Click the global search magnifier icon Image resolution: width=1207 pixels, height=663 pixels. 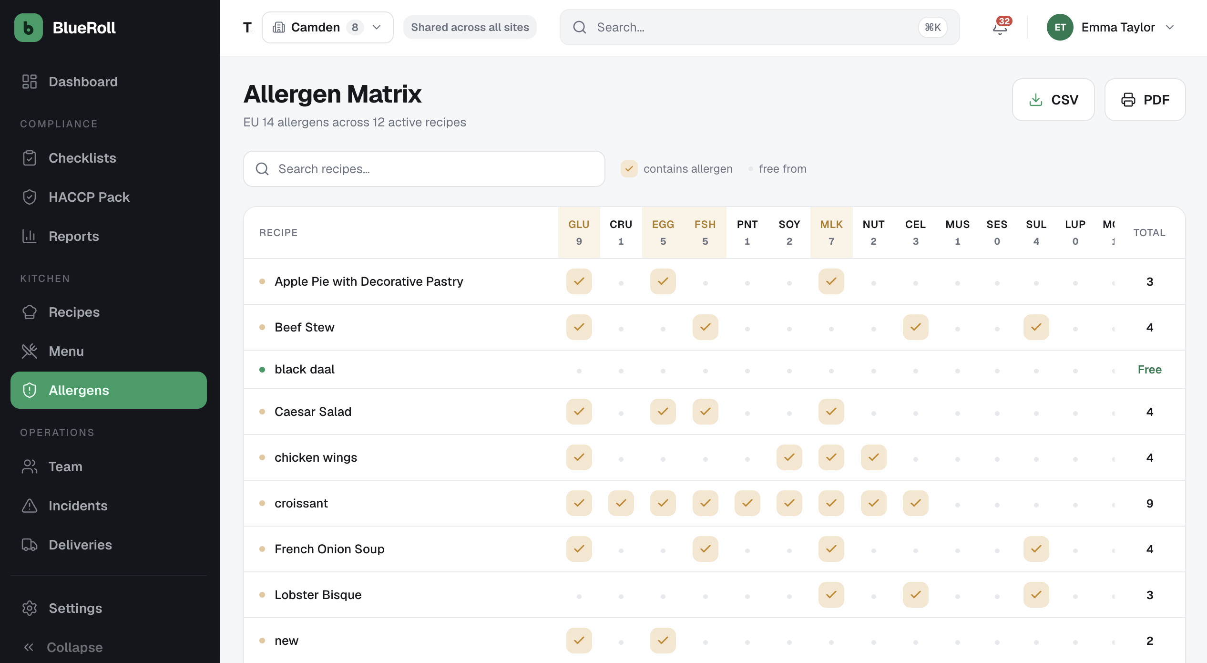coord(580,27)
